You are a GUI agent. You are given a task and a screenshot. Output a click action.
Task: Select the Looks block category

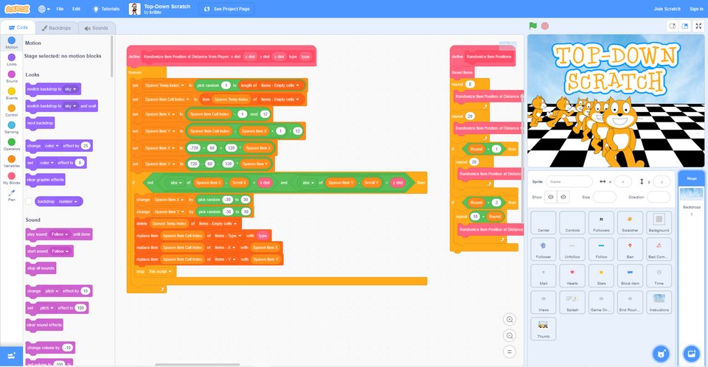point(12,60)
